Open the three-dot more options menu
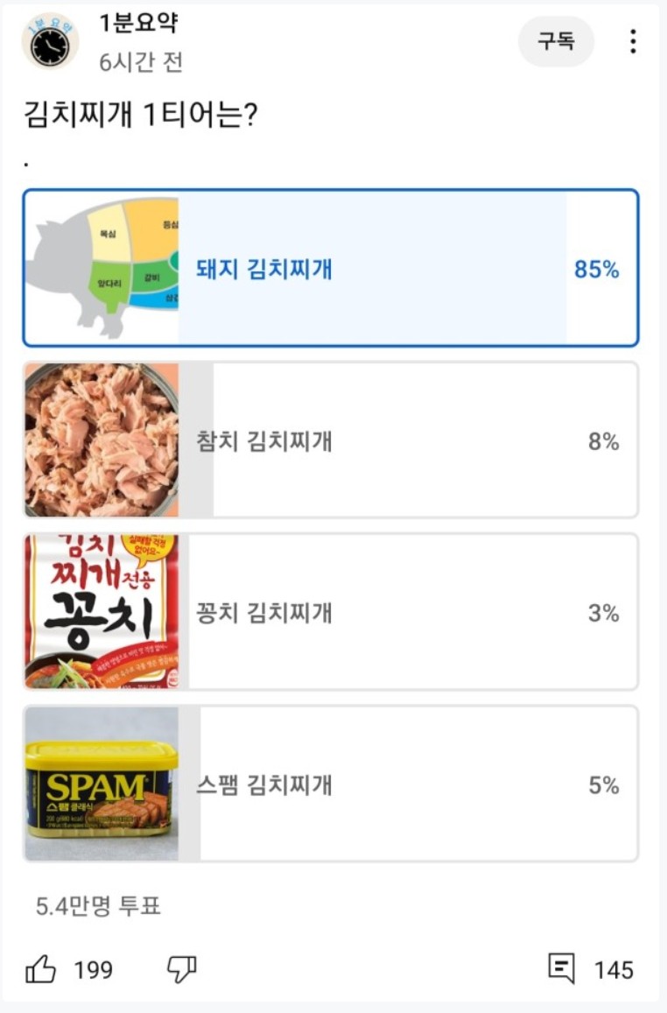Image resolution: width=667 pixels, height=1013 pixels. [633, 41]
